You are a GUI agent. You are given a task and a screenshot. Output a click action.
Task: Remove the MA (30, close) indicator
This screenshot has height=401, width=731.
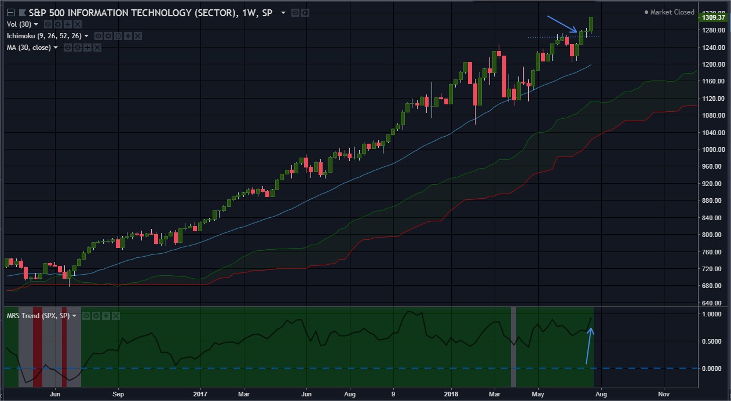(x=97, y=48)
